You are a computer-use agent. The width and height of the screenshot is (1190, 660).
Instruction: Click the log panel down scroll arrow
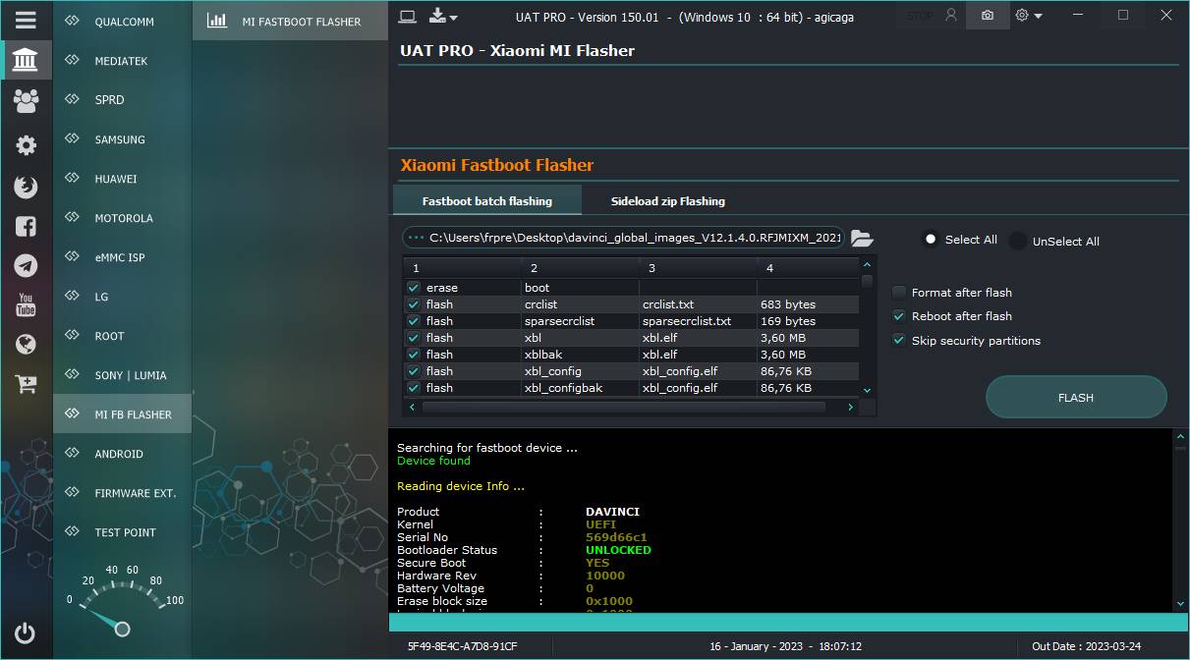click(1181, 604)
